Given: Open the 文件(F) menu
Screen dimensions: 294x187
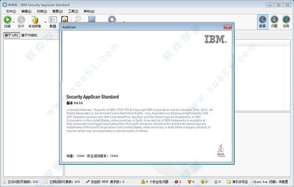Looking at the screenshot, I should 11,11.
